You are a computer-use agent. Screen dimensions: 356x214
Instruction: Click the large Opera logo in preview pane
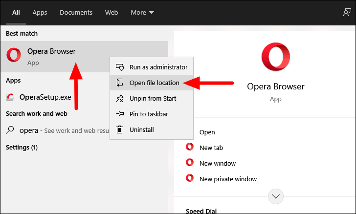tap(276, 57)
